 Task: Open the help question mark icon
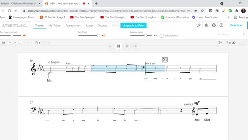tap(221, 25)
